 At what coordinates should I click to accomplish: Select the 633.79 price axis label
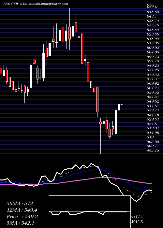click(152, 25)
